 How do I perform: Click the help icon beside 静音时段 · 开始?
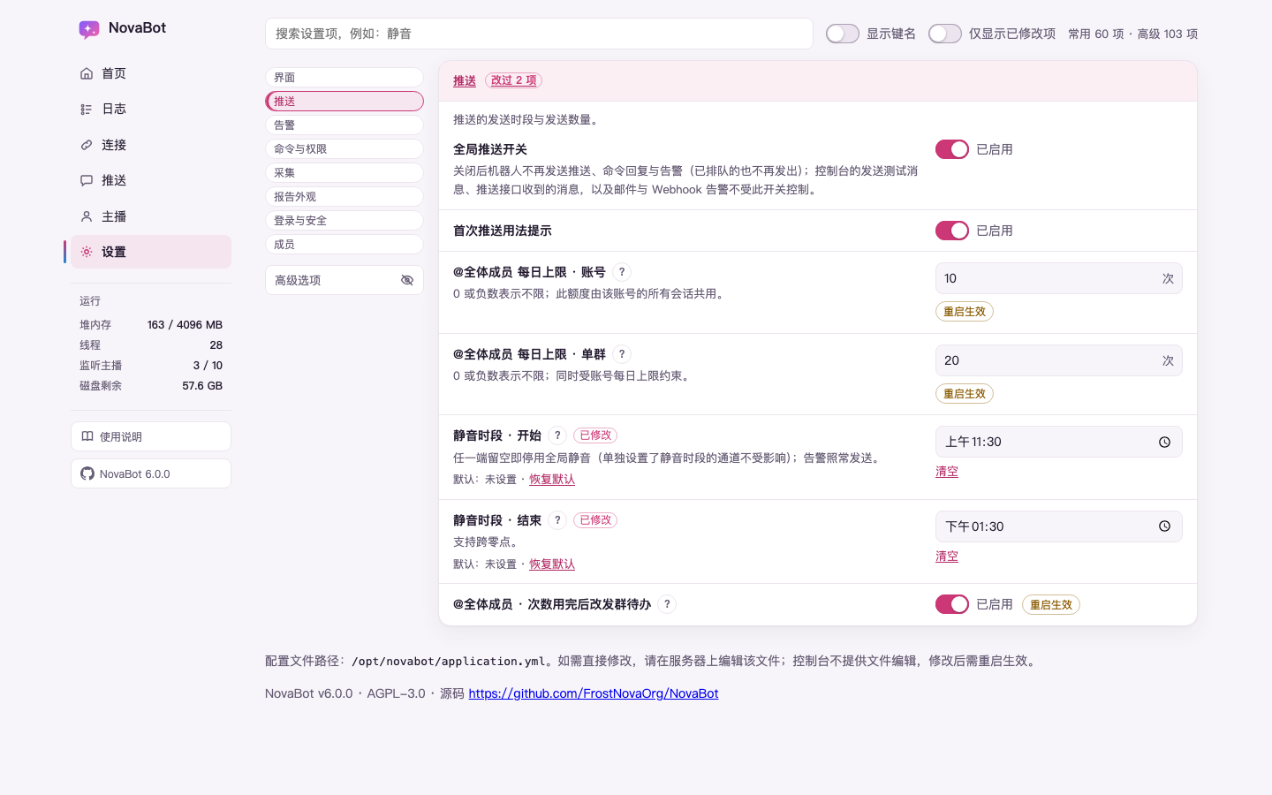pyautogui.click(x=557, y=435)
